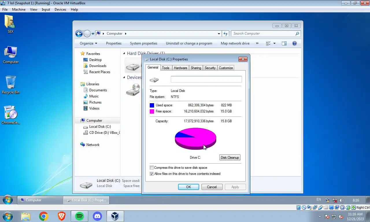Toggle the preview pane icon in Explorer
The height and width of the screenshot is (222, 370).
[284, 43]
